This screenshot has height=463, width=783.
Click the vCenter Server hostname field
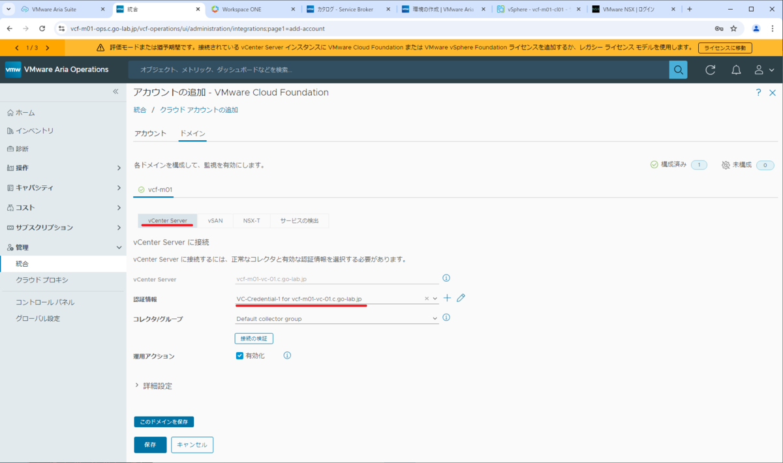(337, 278)
